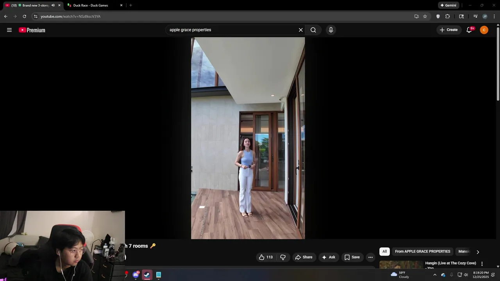
Task: Like the video with thumbs up
Action: [266, 257]
